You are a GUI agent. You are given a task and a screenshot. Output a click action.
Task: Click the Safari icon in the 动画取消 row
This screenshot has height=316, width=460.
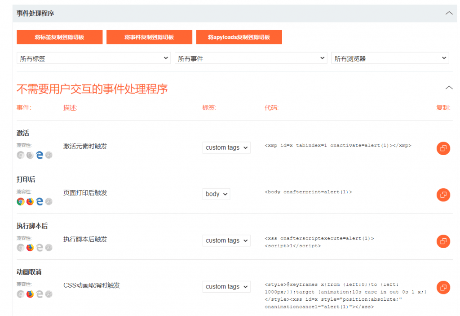pos(49,294)
